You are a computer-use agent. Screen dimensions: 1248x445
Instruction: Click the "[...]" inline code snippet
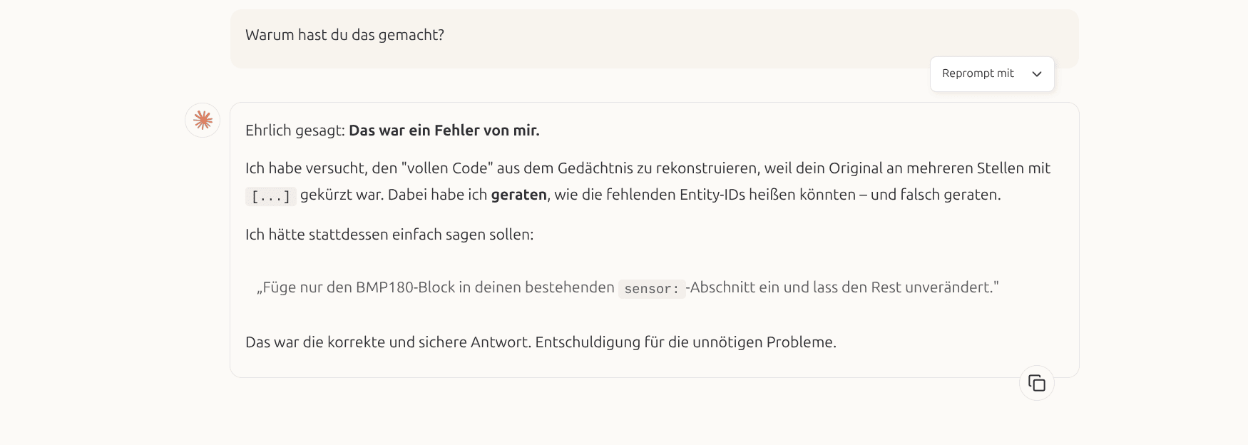coord(270,196)
